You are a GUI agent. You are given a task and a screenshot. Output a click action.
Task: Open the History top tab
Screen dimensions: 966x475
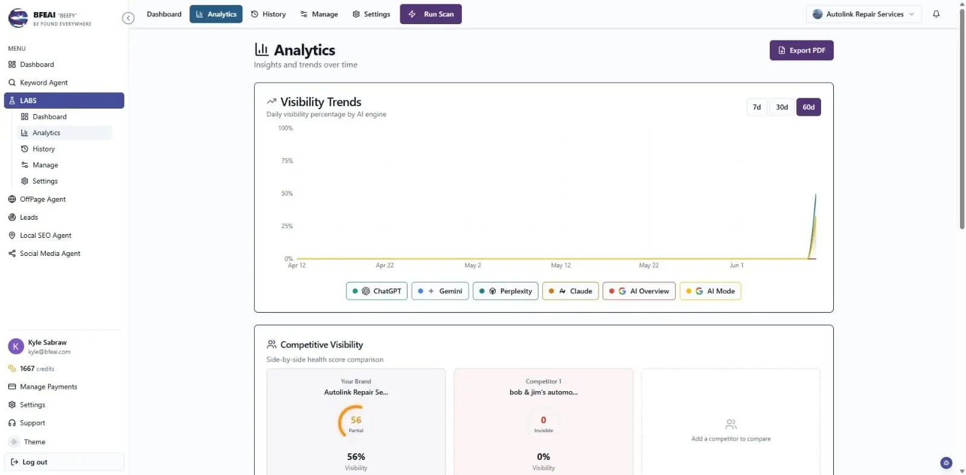(268, 14)
